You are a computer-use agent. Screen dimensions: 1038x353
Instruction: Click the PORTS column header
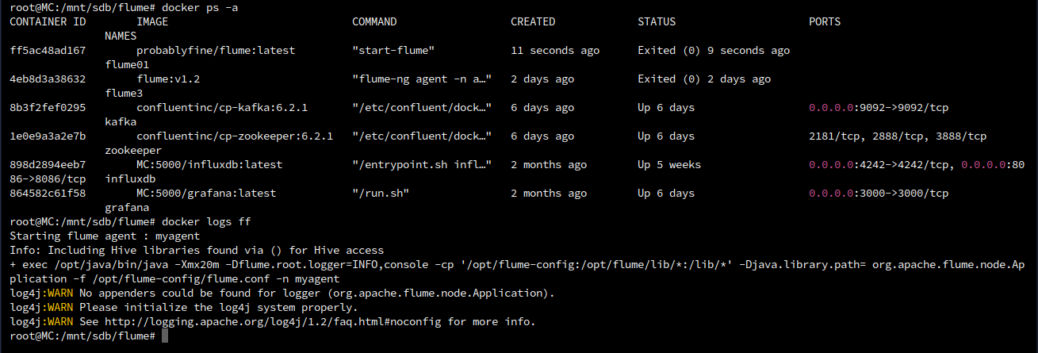coord(825,21)
